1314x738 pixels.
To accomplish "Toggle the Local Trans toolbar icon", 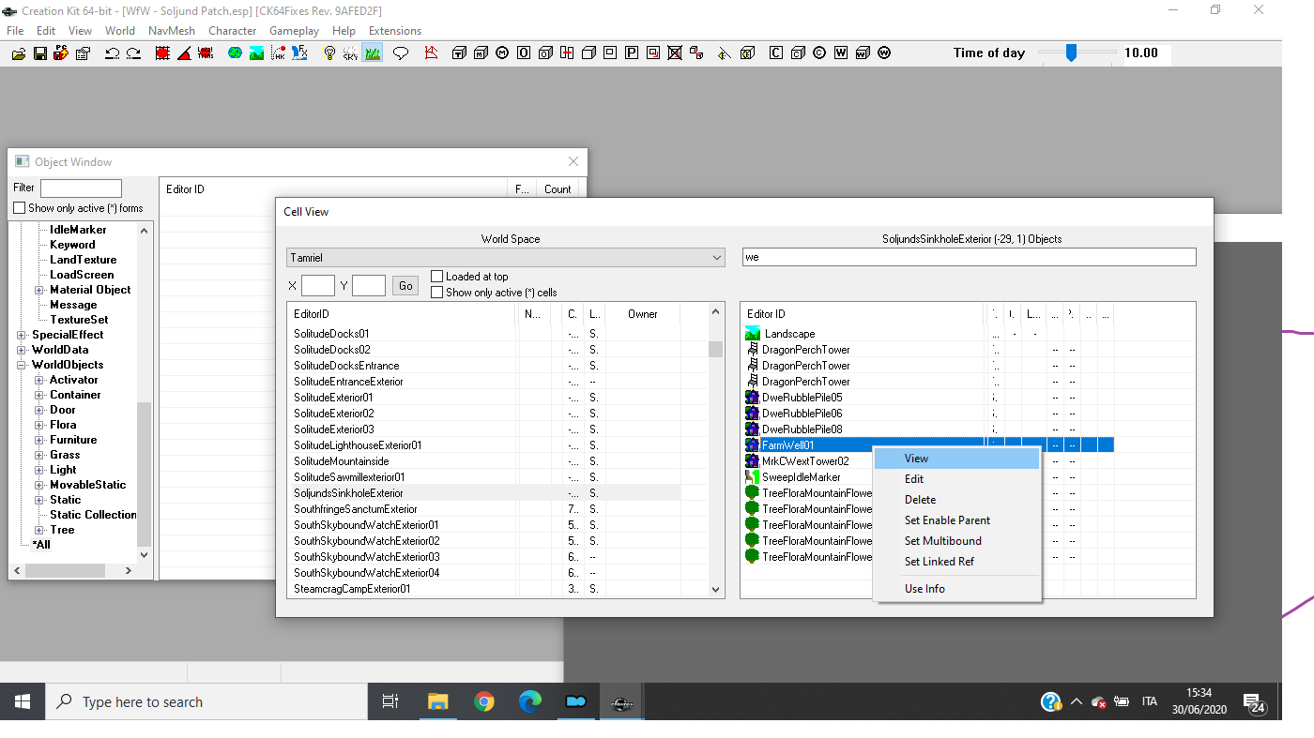I will [x=206, y=53].
